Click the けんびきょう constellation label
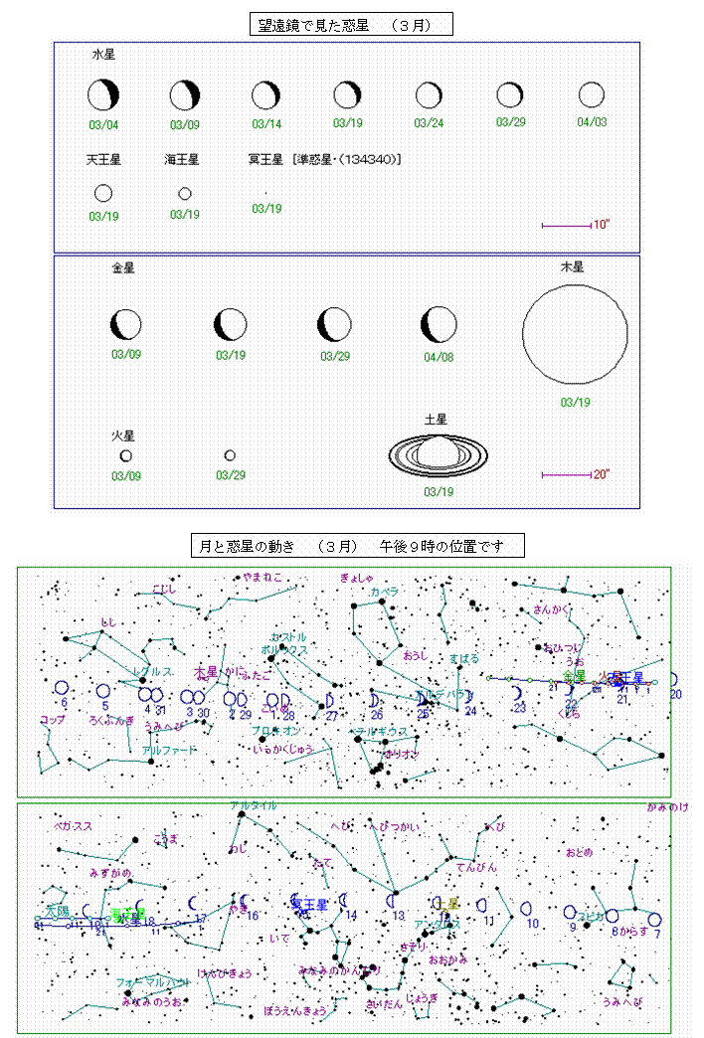 [x=224, y=973]
